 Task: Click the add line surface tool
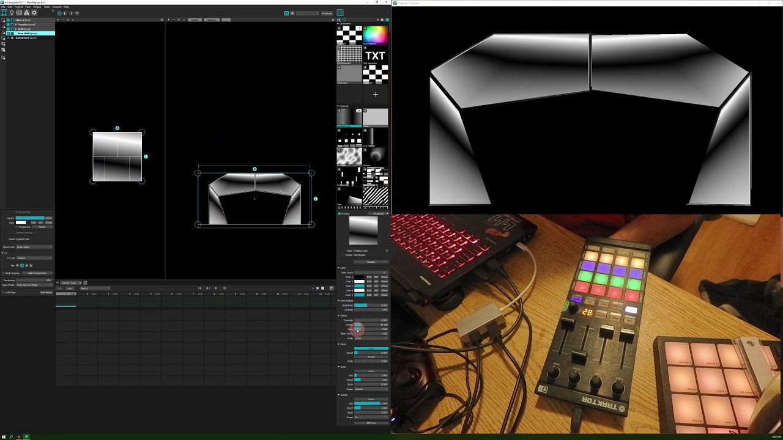coord(3,26)
